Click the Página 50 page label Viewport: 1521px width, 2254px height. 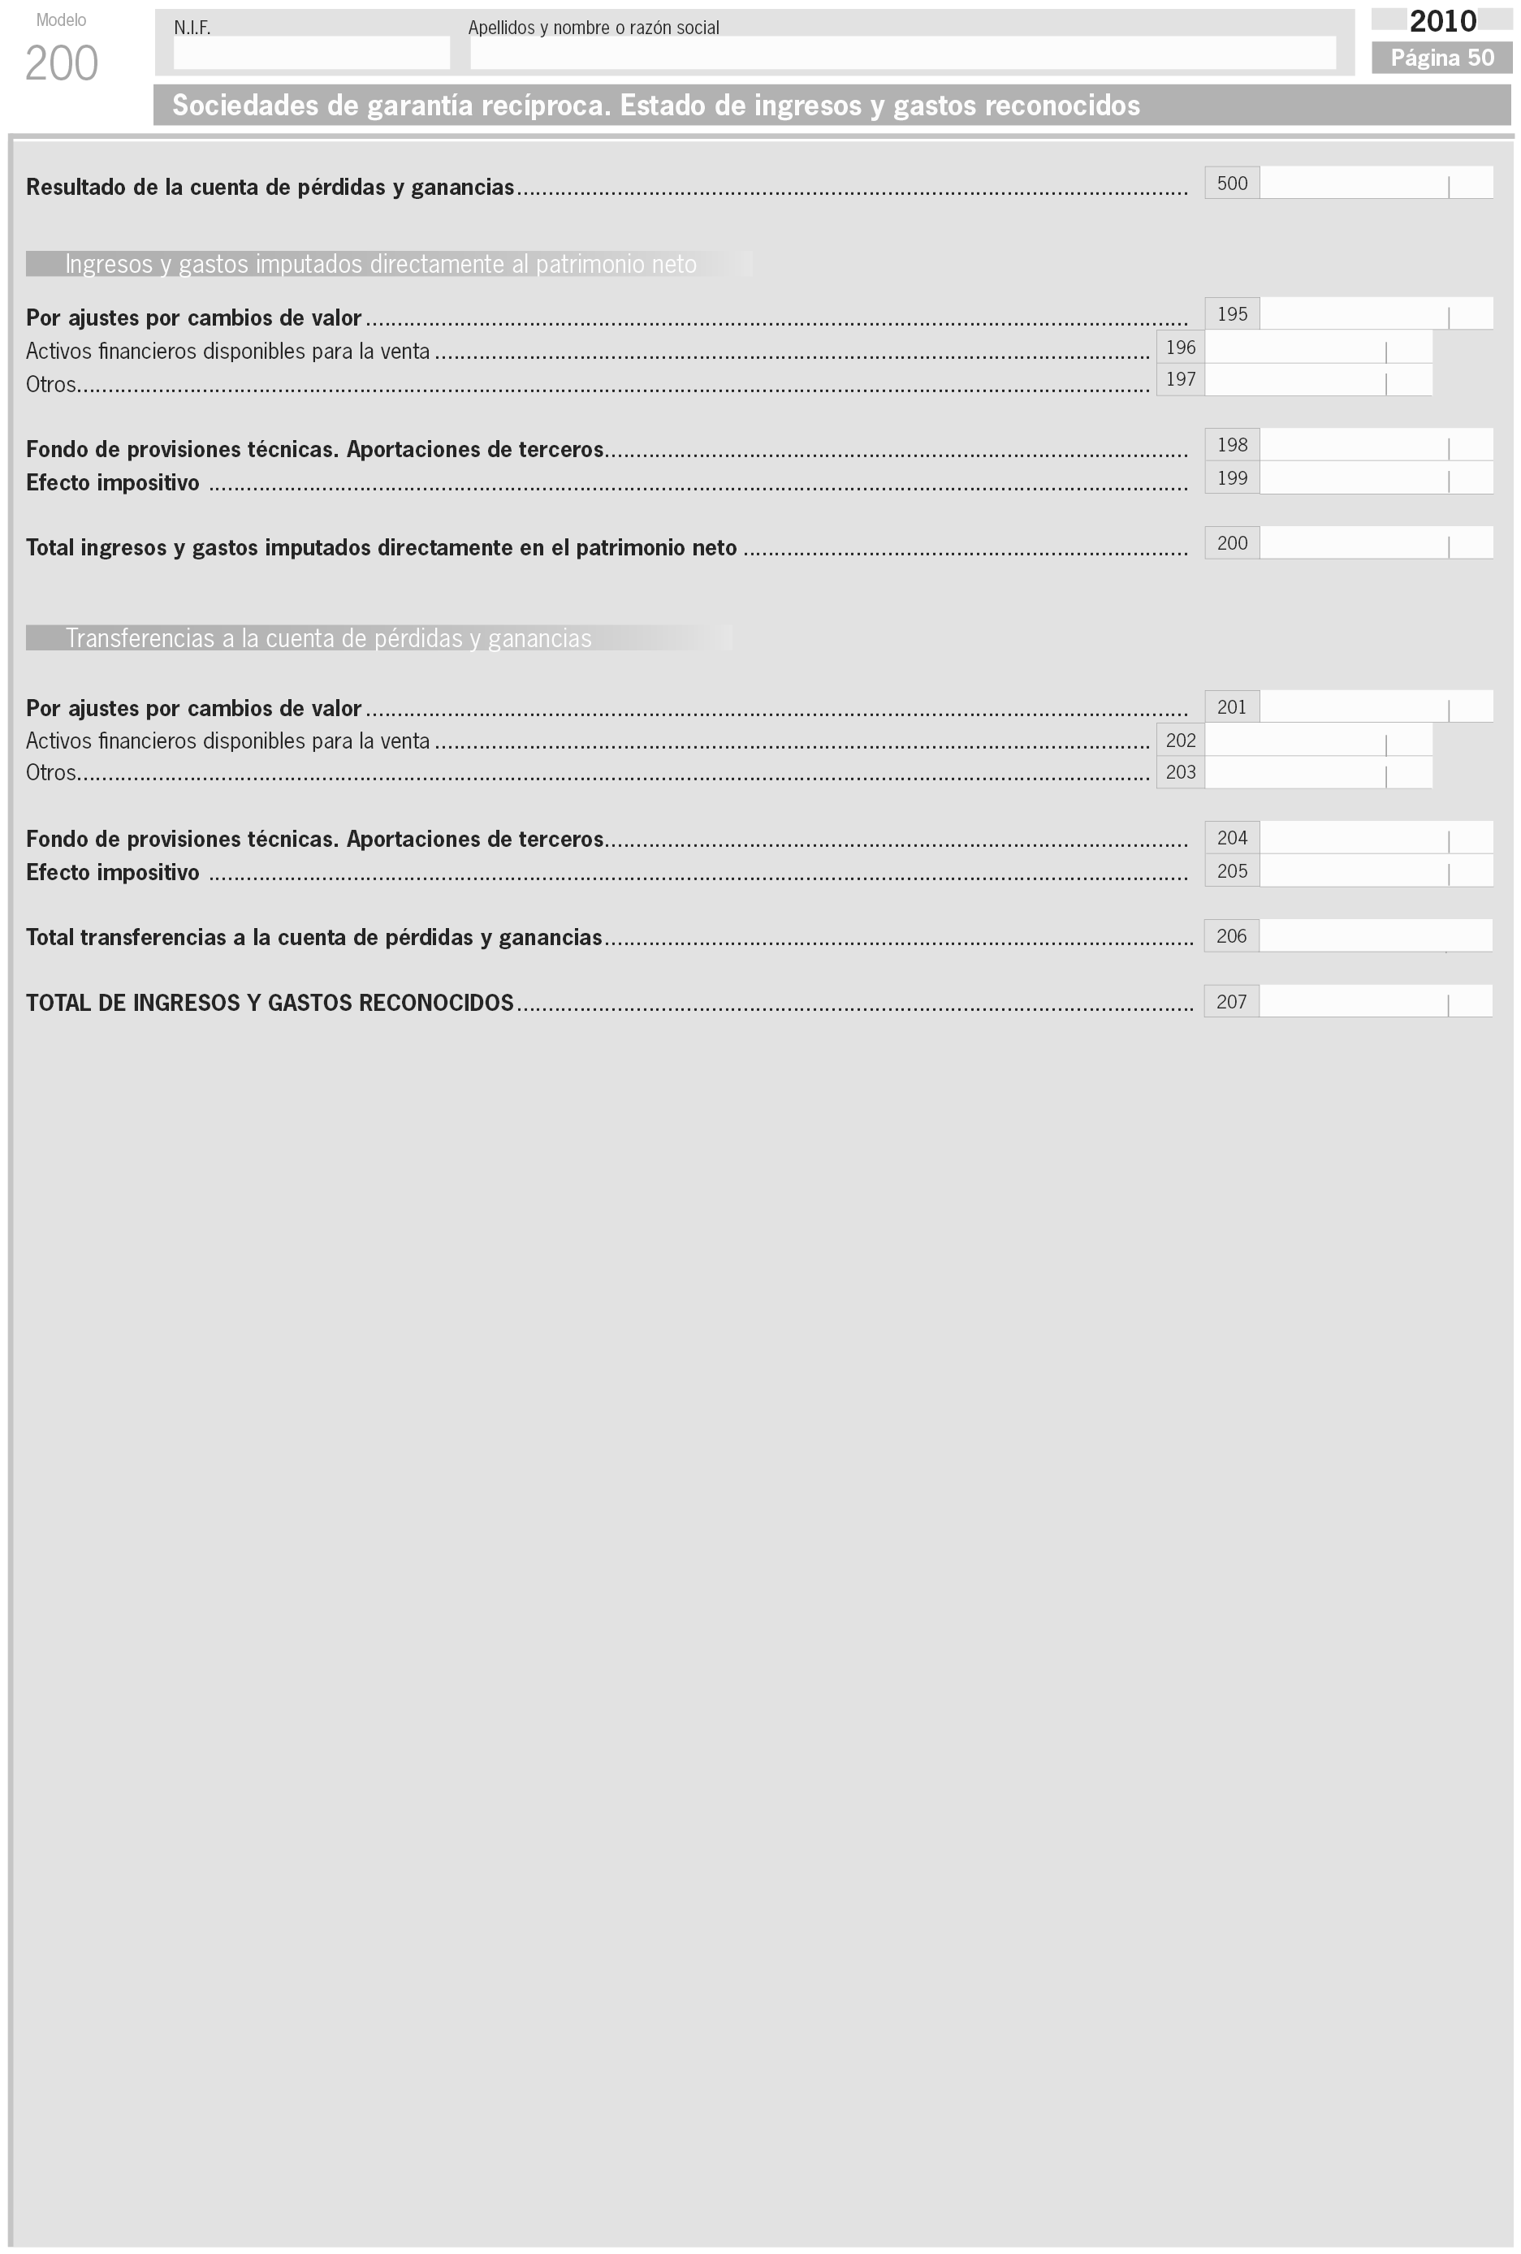coord(1441,58)
